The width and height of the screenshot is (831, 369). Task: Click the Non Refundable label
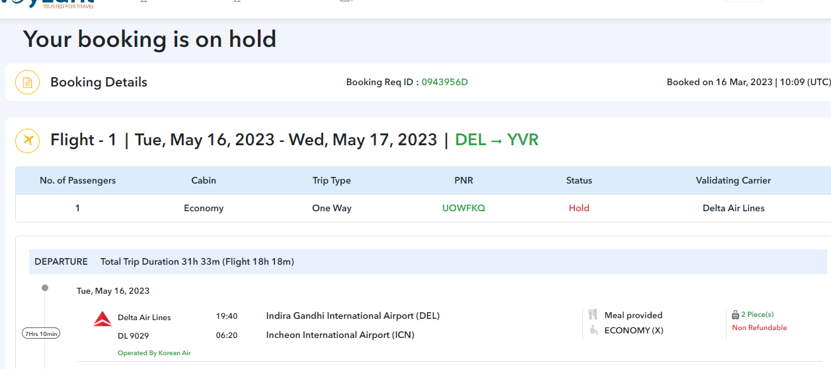click(x=759, y=327)
